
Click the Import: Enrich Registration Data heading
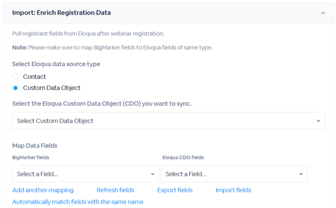(x=62, y=13)
